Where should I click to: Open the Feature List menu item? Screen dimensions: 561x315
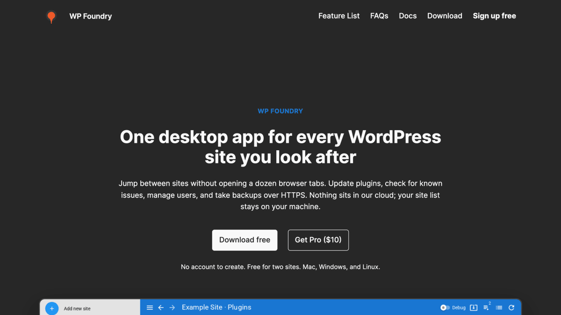click(339, 16)
